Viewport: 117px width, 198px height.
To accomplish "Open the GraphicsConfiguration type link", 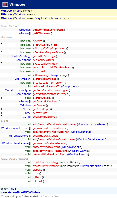I will tap(49, 18).
